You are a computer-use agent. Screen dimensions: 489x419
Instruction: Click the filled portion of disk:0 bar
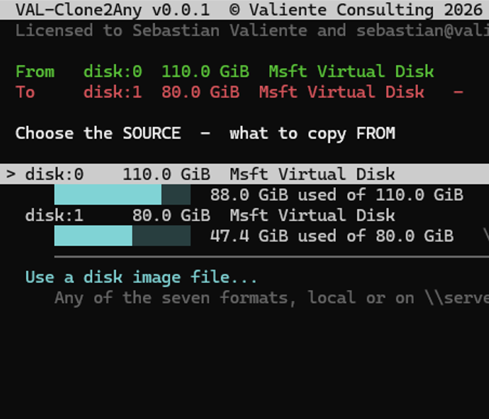tap(108, 194)
